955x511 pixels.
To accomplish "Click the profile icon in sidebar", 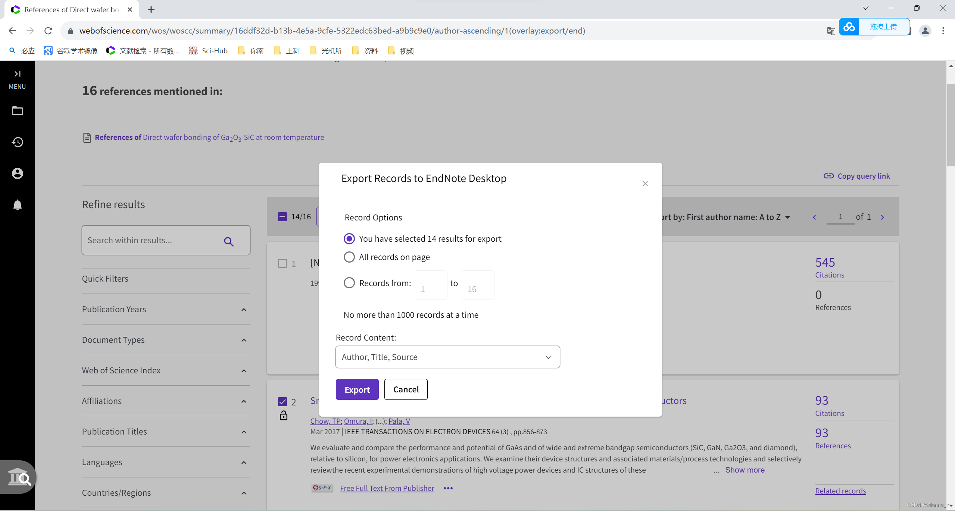I will click(x=17, y=173).
